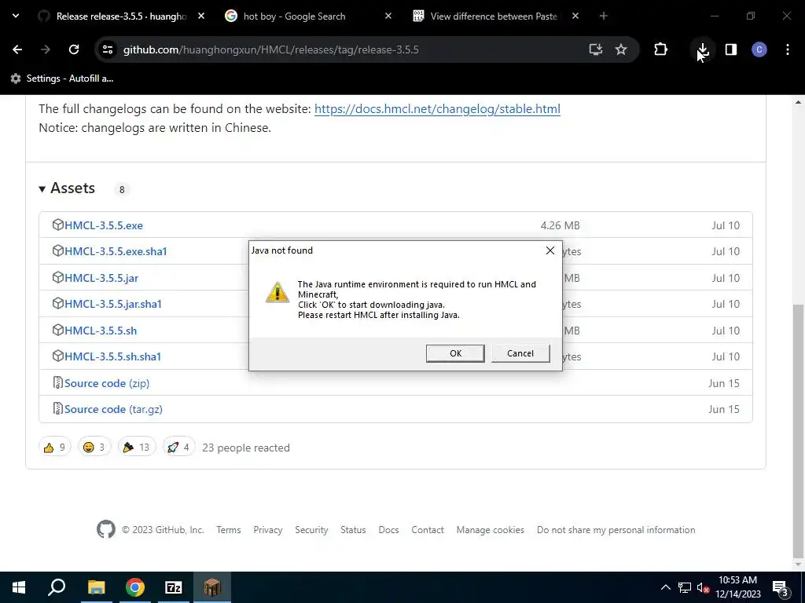
Task: Open Settings - Autofill bookmark
Action: [62, 79]
